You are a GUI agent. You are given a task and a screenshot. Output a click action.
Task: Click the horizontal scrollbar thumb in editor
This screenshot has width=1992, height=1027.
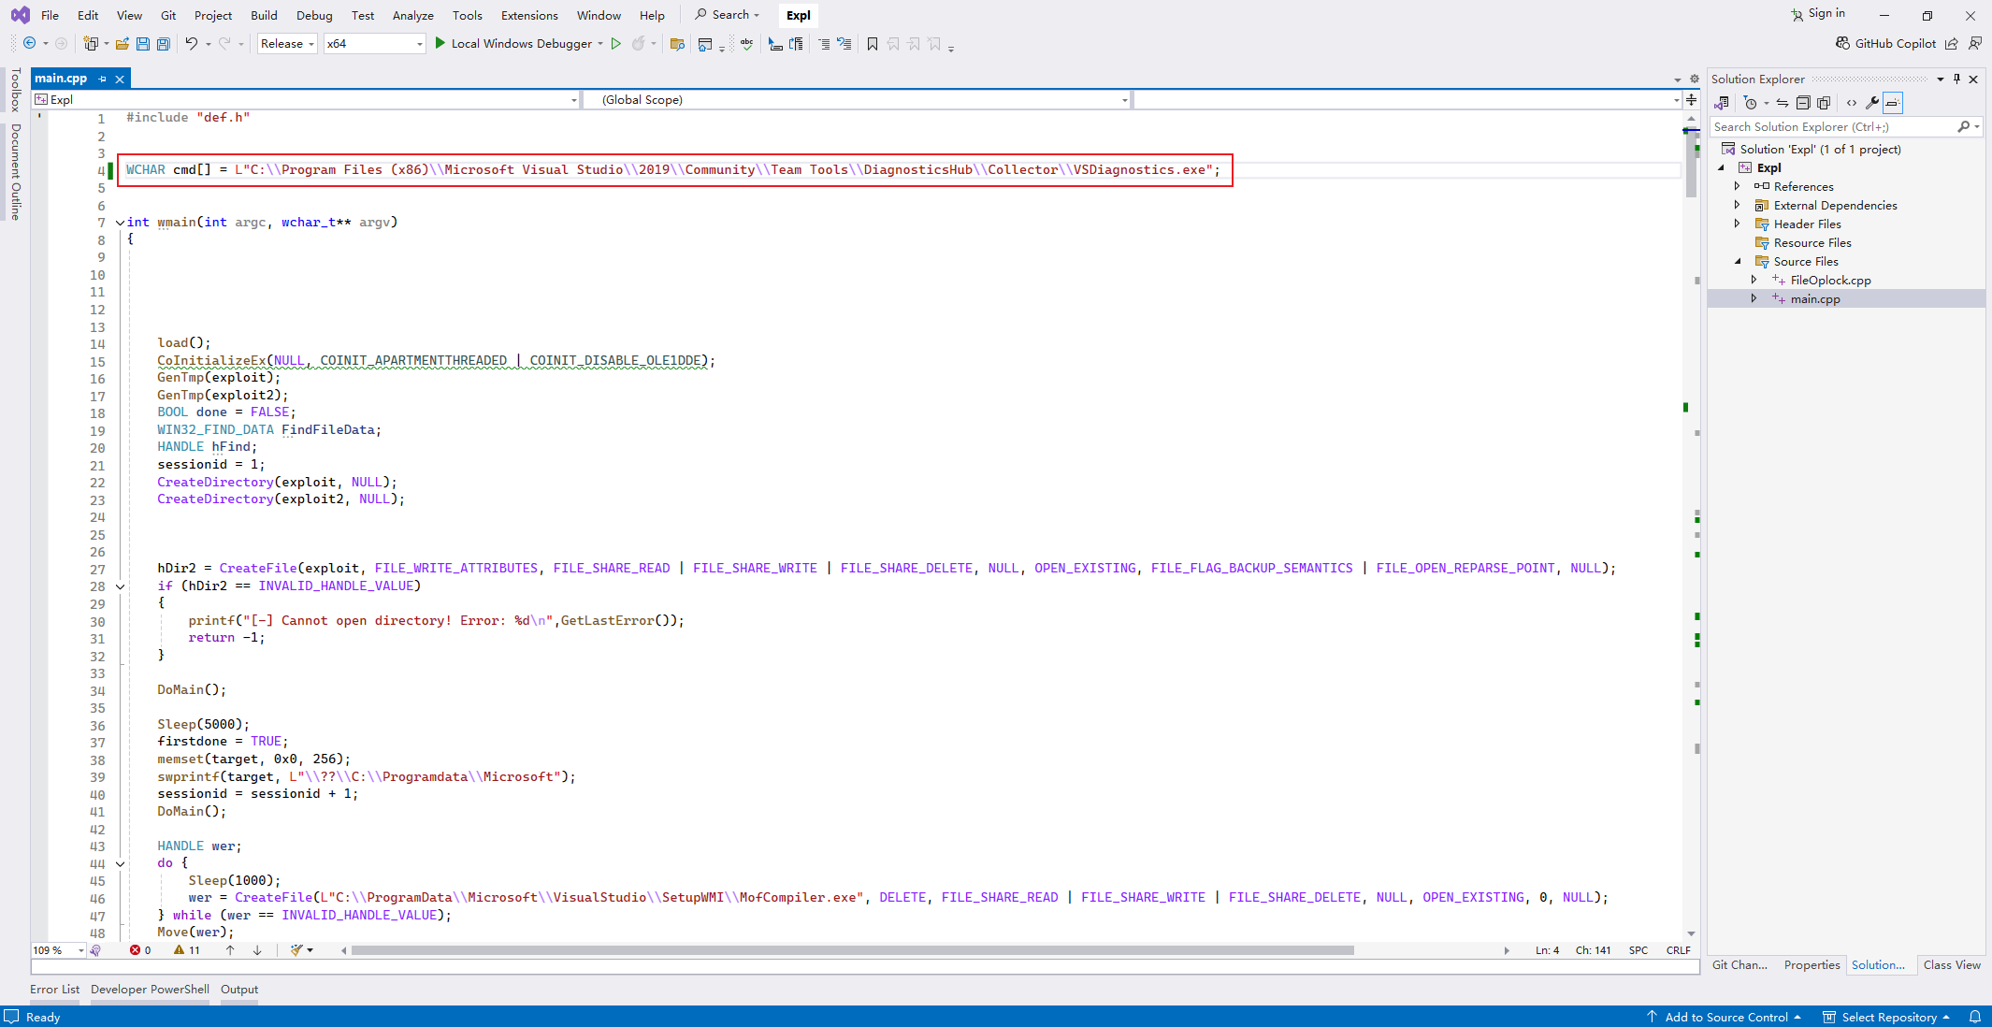click(x=852, y=950)
